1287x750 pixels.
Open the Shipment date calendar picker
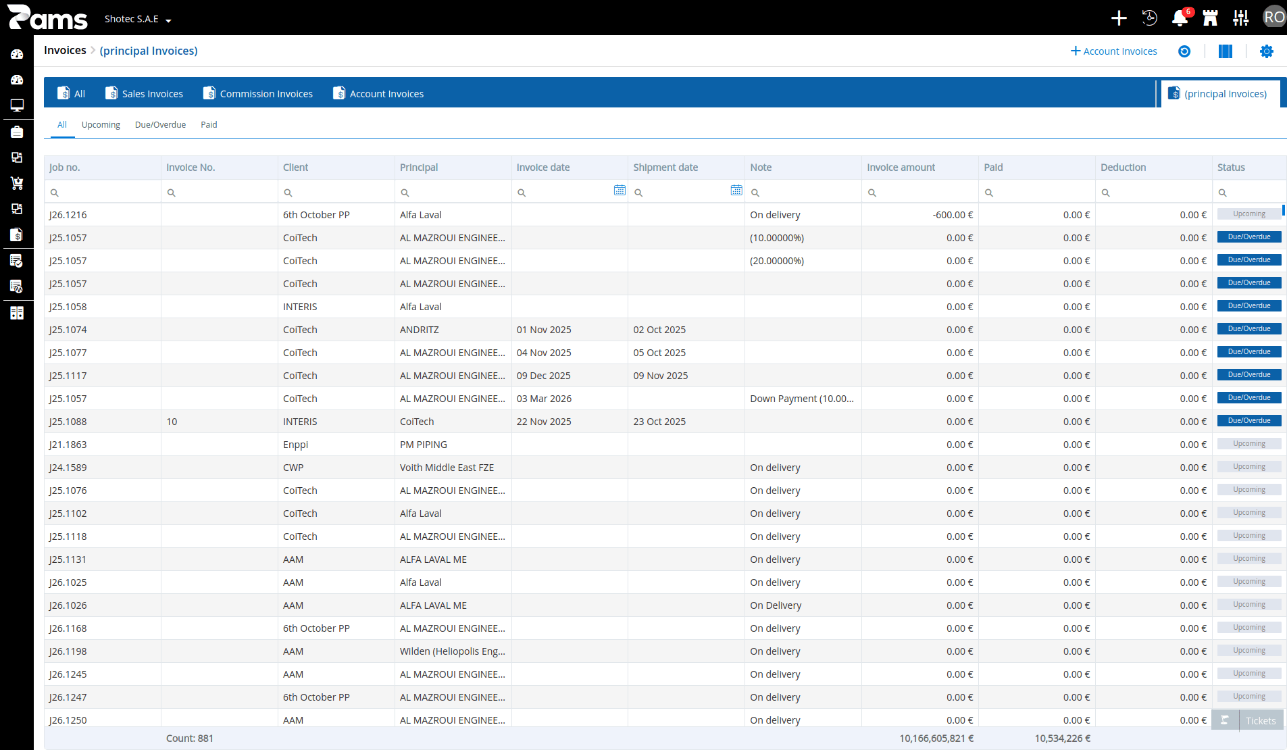[x=736, y=191]
